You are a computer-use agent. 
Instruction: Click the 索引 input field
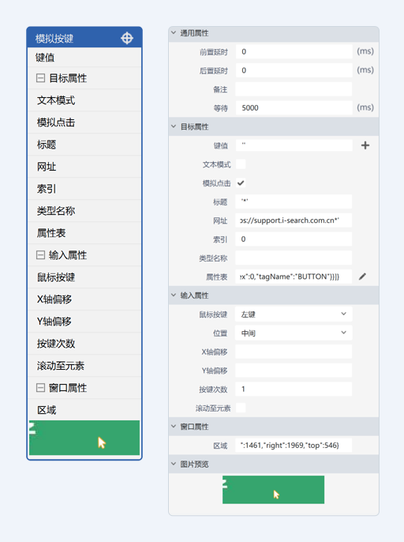294,239
